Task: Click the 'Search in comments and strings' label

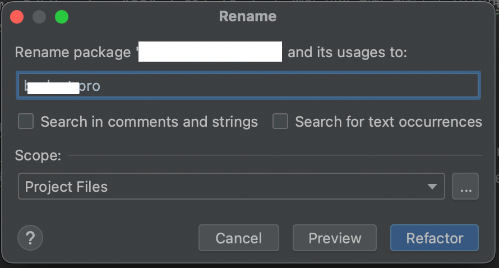Action: (x=149, y=122)
